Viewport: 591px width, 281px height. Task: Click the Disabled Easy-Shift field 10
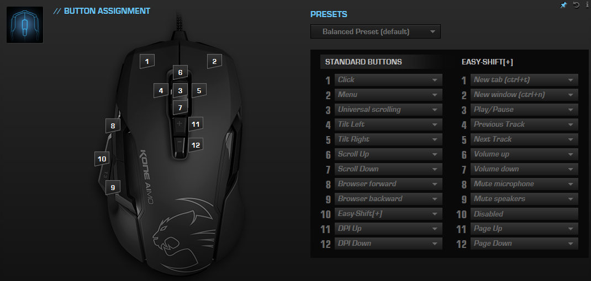tap(524, 214)
